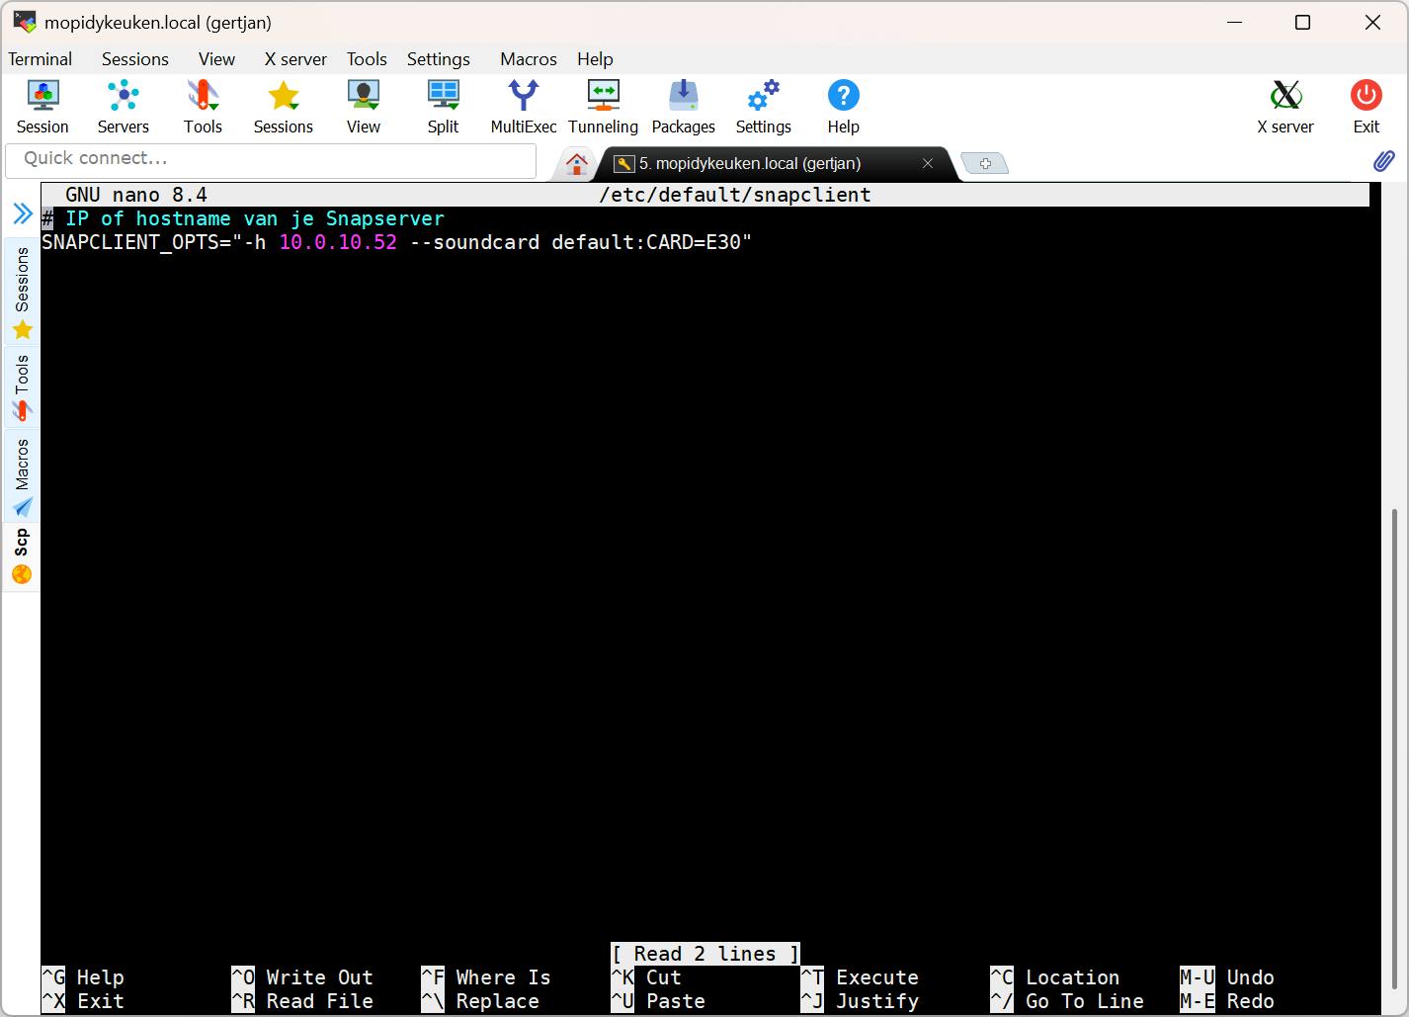Click the ^/ Go To Line hint
This screenshot has height=1017, width=1409.
tap(1067, 1001)
